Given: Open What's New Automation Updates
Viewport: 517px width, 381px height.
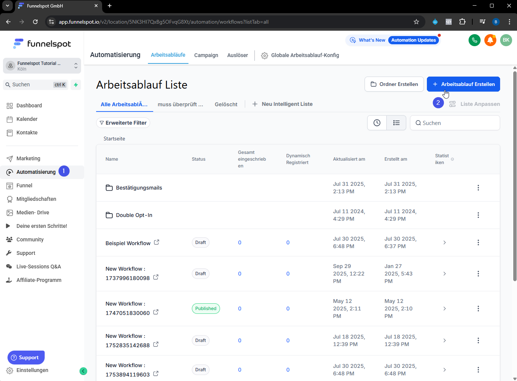Looking at the screenshot, I should (393, 40).
